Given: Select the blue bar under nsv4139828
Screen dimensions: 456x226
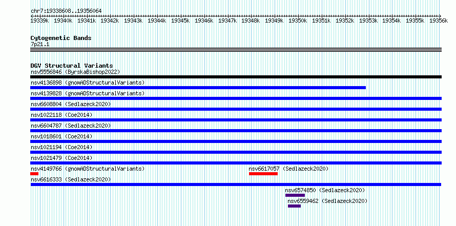Looking at the screenshot, I should tap(236, 98).
